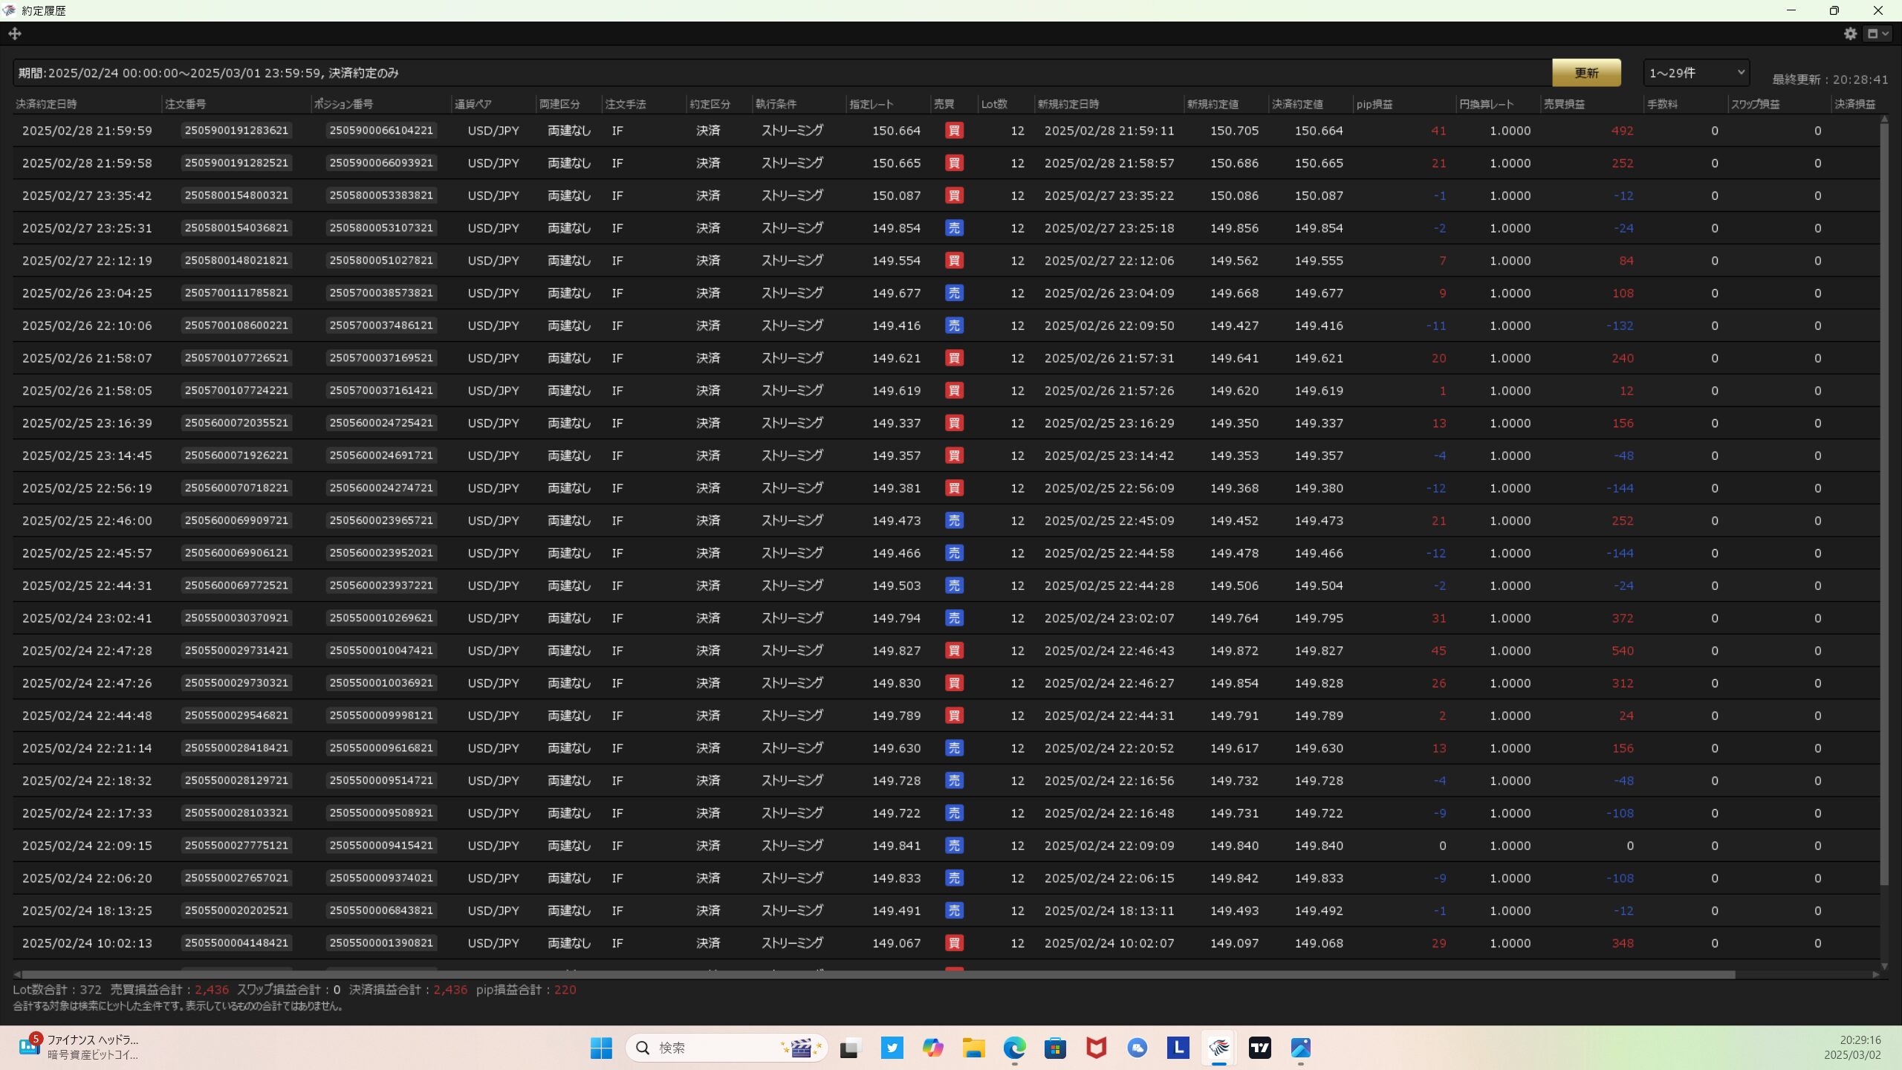This screenshot has width=1902, height=1070.
Task: Expand the 1~29件 page range dropdown
Action: point(1695,73)
